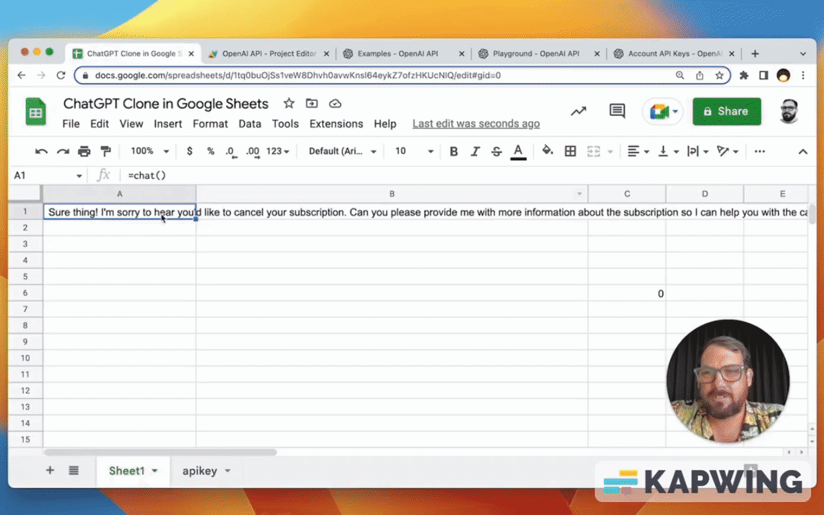Click the Redo icon in toolbar
This screenshot has height=515, width=824.
(x=63, y=151)
